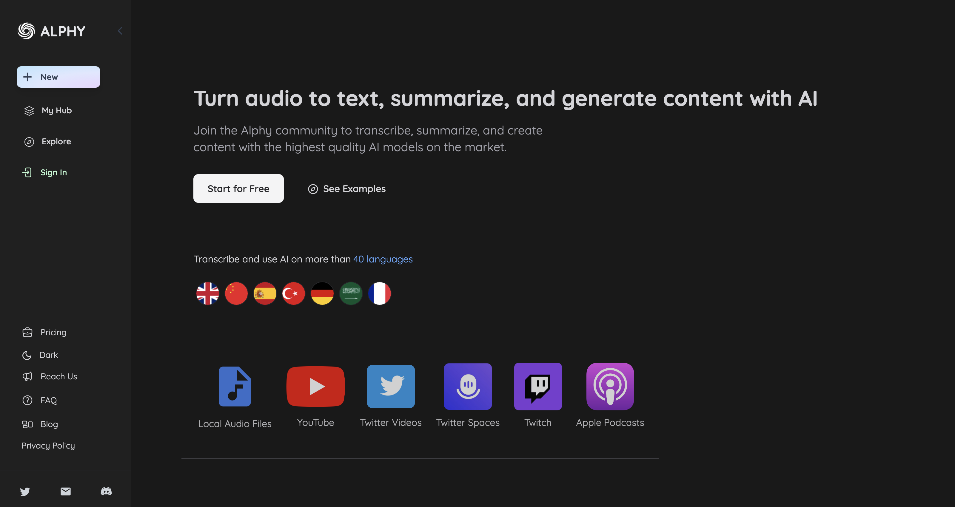Select the Local Audio Files icon
955x507 pixels.
click(235, 387)
